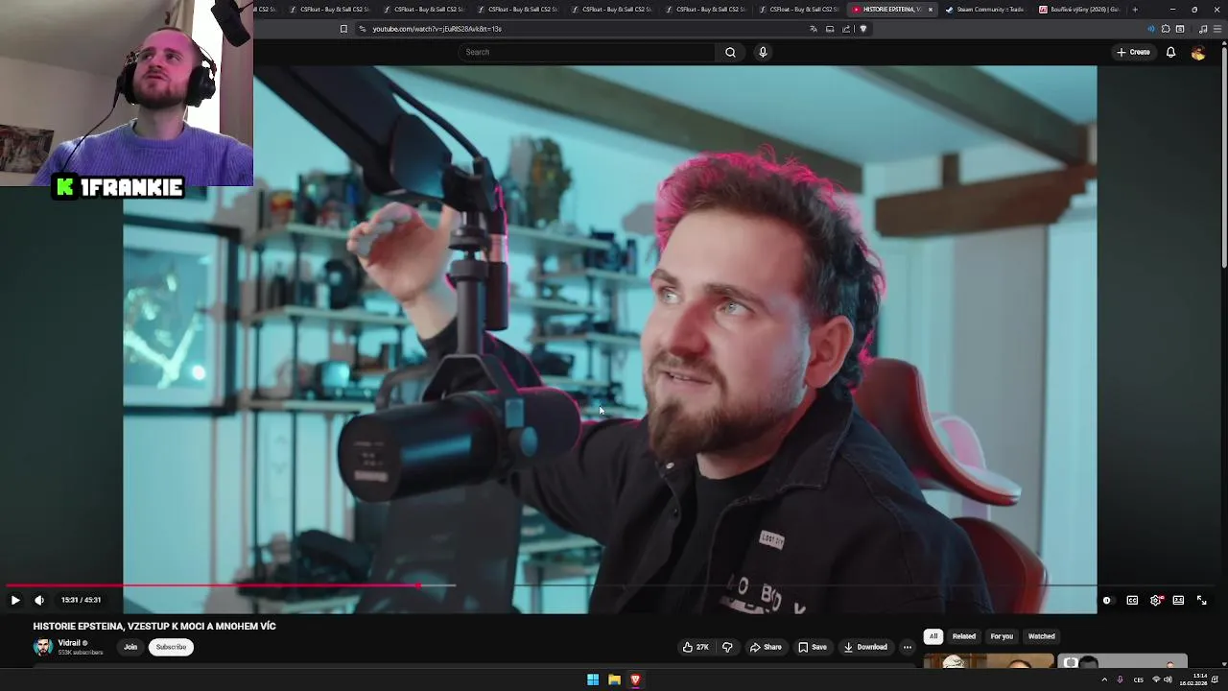Open the browser extensions puzzle icon
1228x691 pixels.
click(1166, 29)
